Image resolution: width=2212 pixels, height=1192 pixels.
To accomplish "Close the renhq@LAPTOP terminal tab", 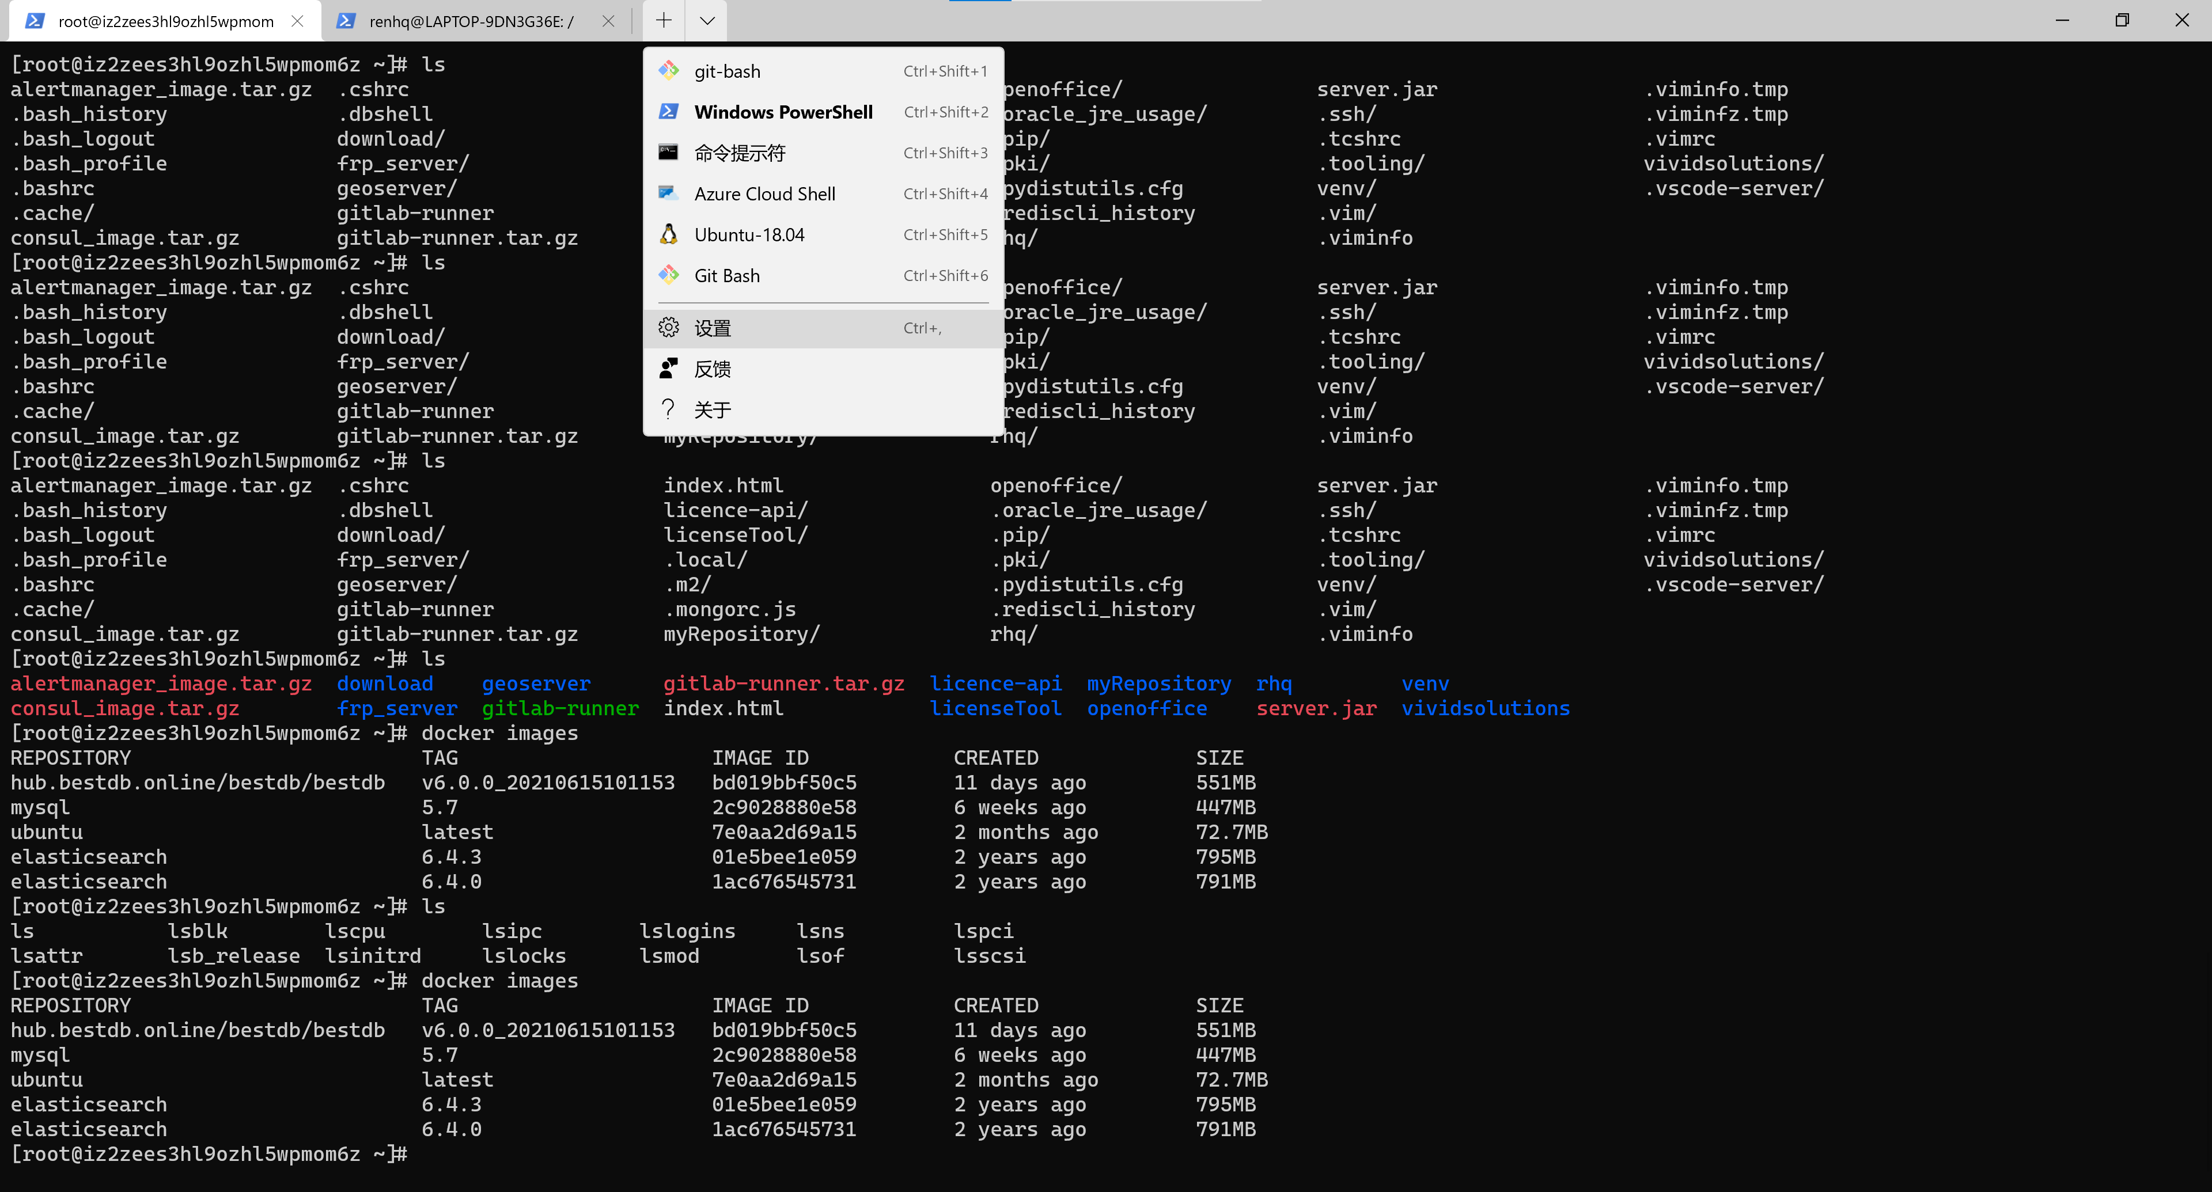I will pyautogui.click(x=609, y=21).
